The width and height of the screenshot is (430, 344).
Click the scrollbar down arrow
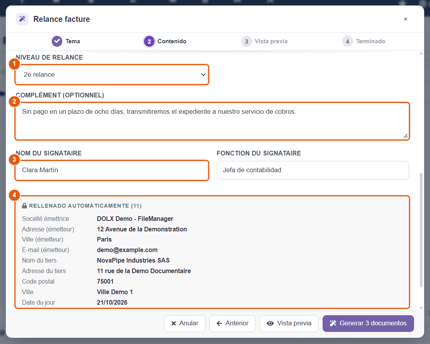pos(421,308)
